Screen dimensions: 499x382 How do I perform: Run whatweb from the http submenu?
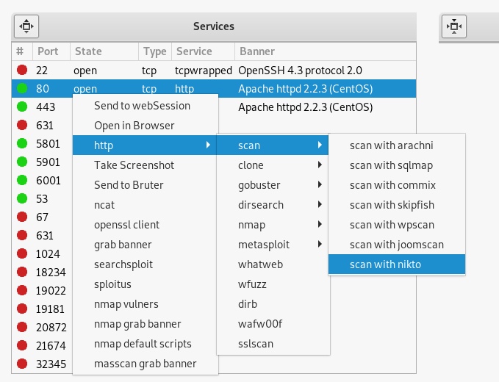259,264
